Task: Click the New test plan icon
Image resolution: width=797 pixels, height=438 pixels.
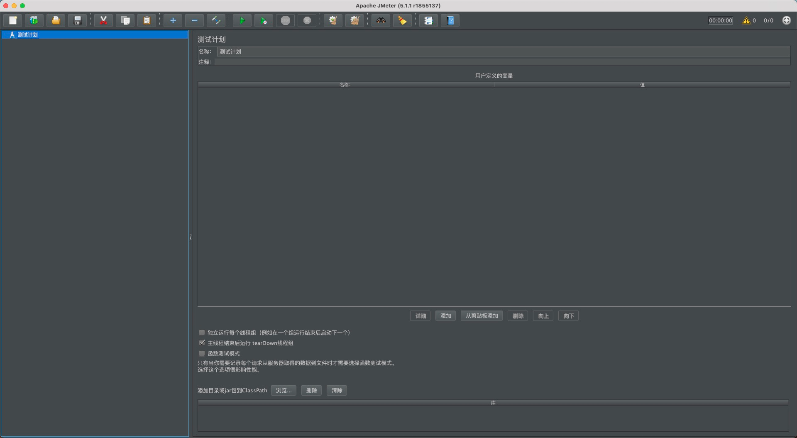Action: 13,20
